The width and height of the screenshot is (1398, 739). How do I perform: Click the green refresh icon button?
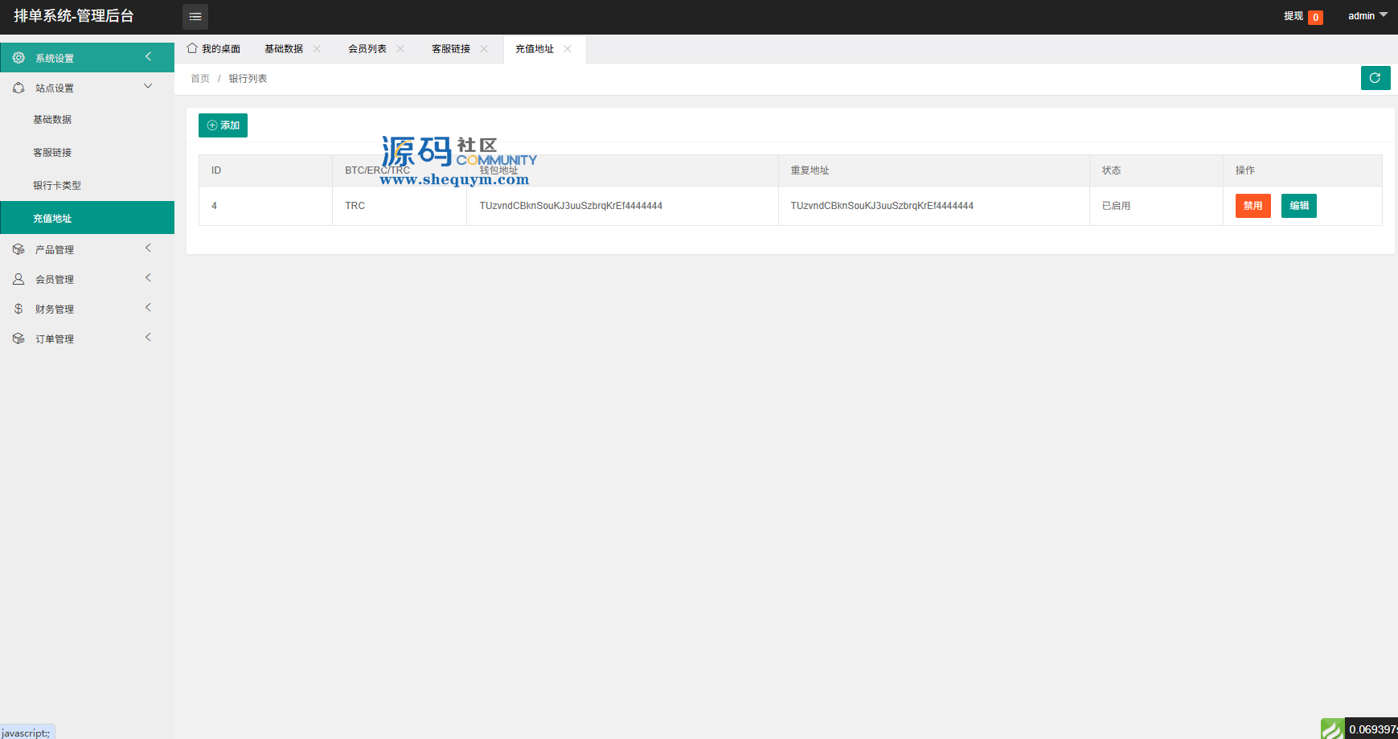(x=1375, y=78)
